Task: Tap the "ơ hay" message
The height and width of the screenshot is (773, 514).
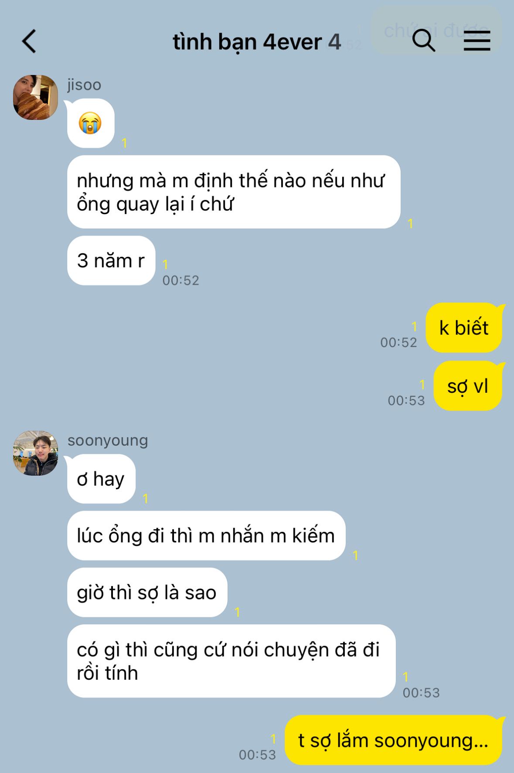Action: pyautogui.click(x=101, y=479)
